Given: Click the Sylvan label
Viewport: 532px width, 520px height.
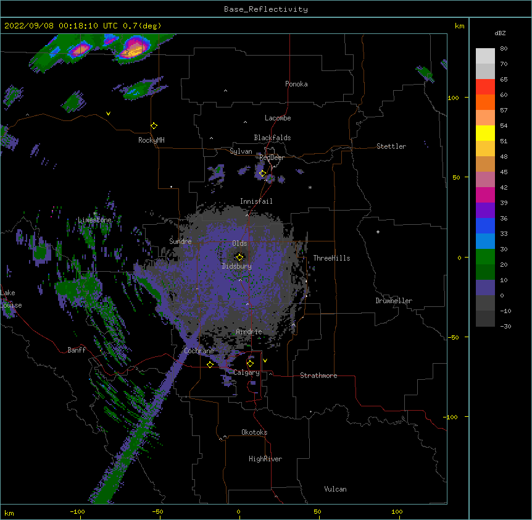Looking at the screenshot, I should tap(241, 151).
